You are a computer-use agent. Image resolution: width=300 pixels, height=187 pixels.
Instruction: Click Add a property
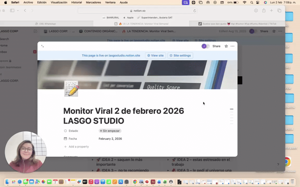[x=76, y=147]
